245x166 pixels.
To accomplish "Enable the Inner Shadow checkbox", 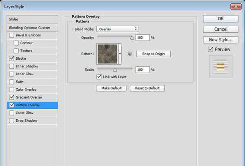I will [x=11, y=66].
